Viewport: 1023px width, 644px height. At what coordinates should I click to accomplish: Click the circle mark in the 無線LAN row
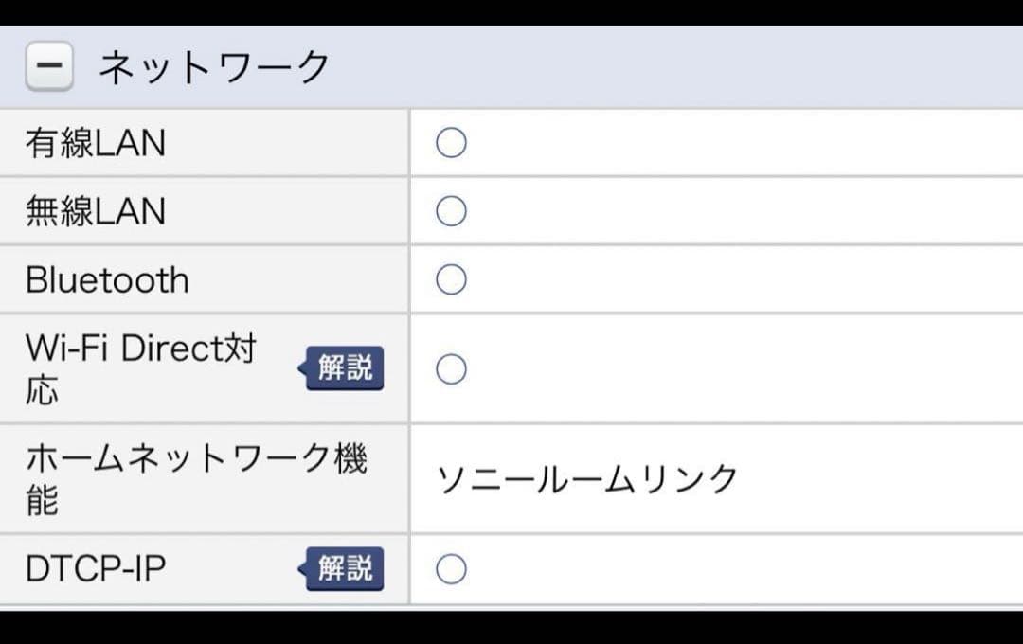(451, 210)
